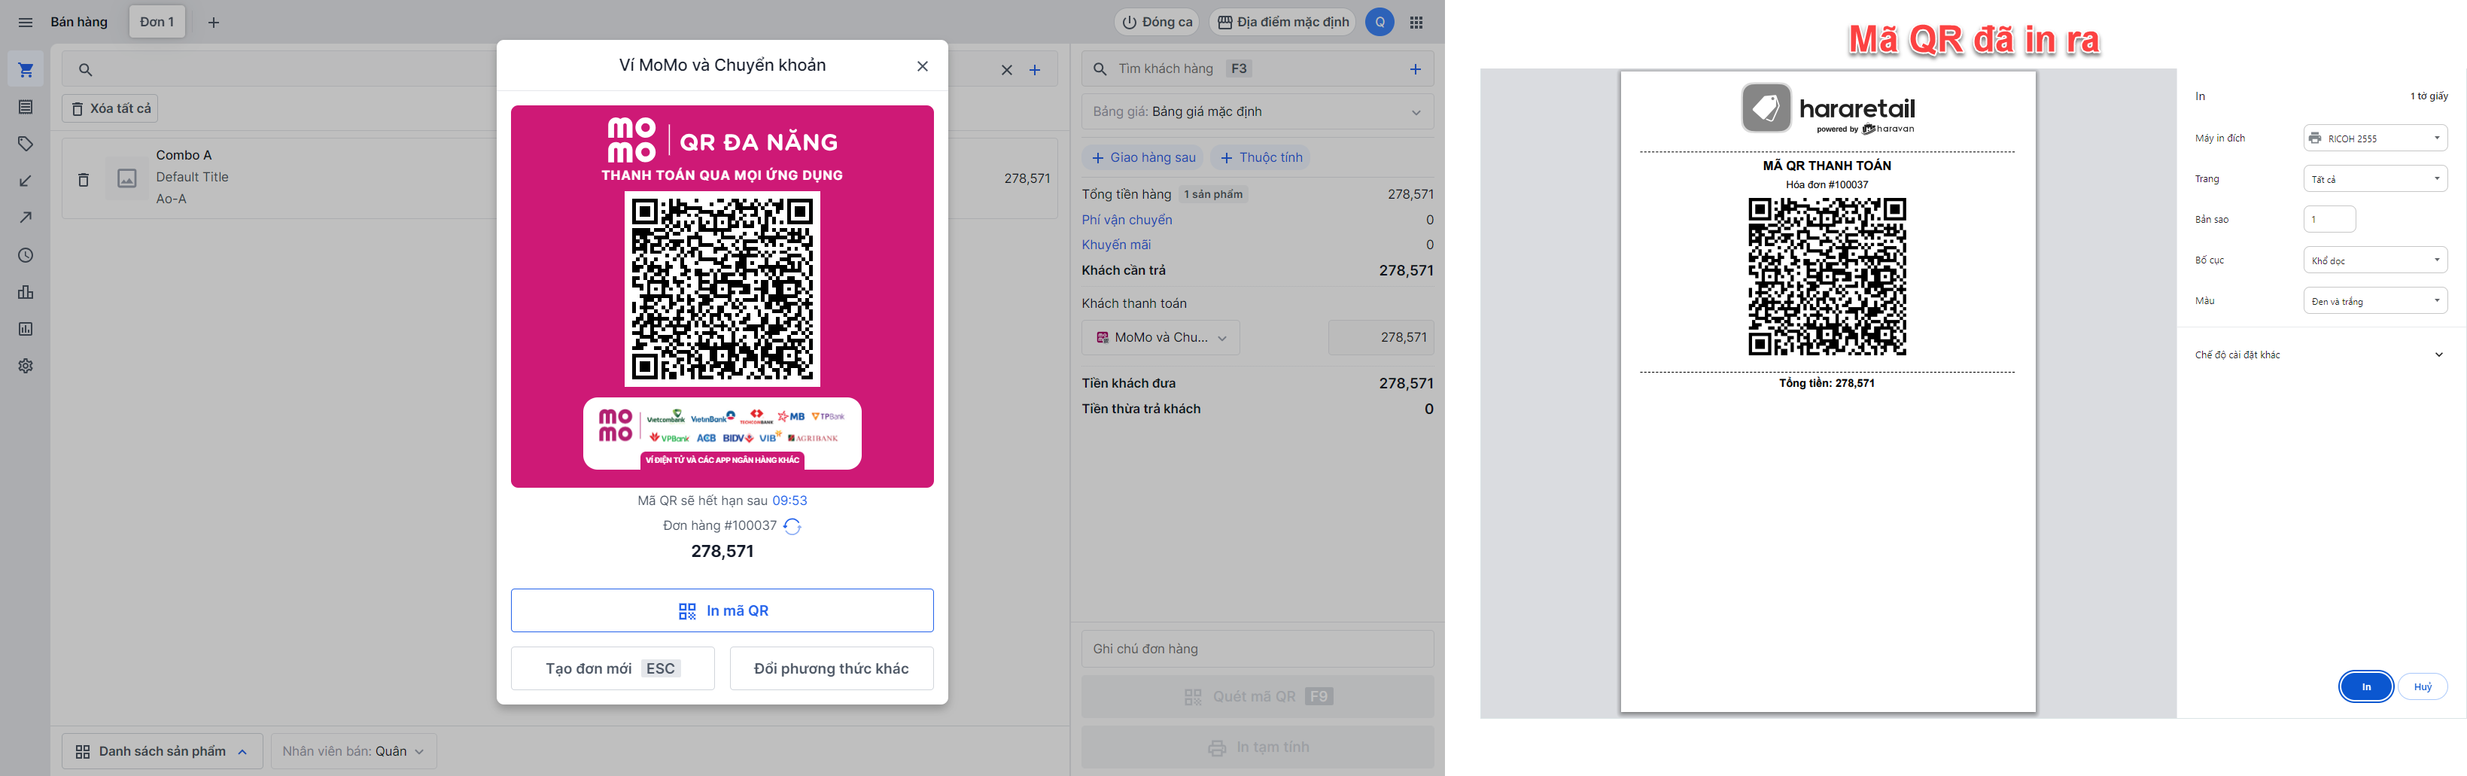Refresh the QR code for order #100037

coord(792,526)
